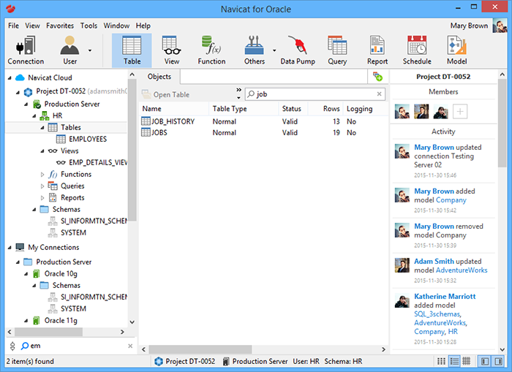This screenshot has height=372, width=512.
Task: Switch to detail view in status bar
Action: [454, 361]
